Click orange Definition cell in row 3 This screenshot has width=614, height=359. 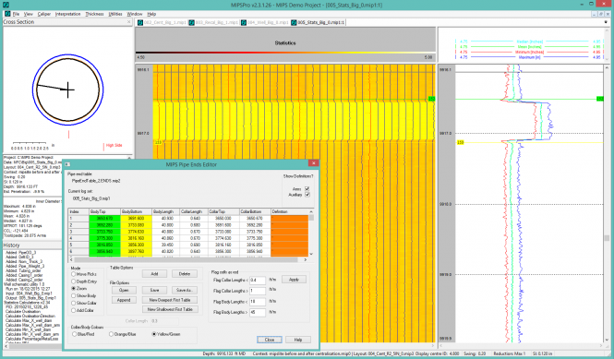pos(289,232)
